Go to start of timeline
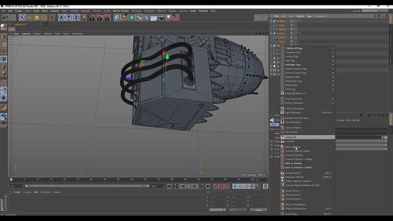 pyautogui.click(x=169, y=186)
